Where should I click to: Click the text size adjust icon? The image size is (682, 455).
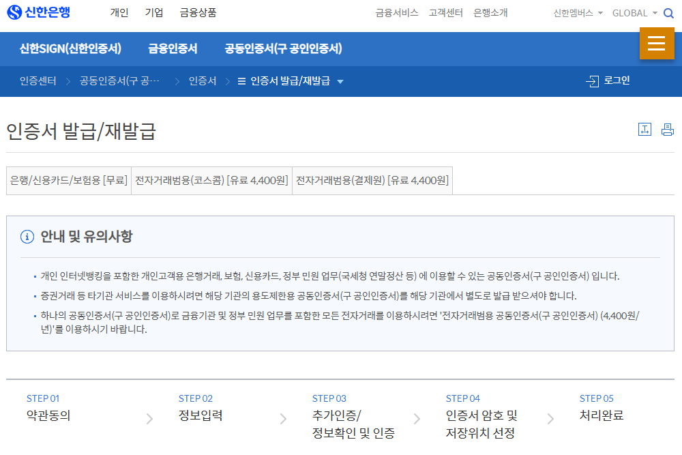tap(644, 130)
